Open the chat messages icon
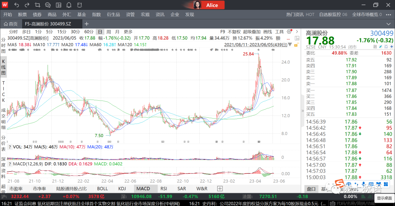Screen dimensions: 395x206 coord(48,5)
